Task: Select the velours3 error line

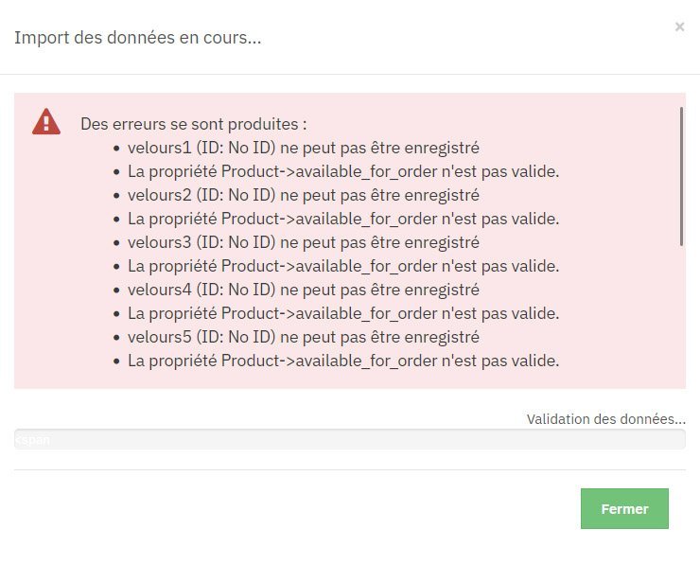Action: [x=303, y=242]
